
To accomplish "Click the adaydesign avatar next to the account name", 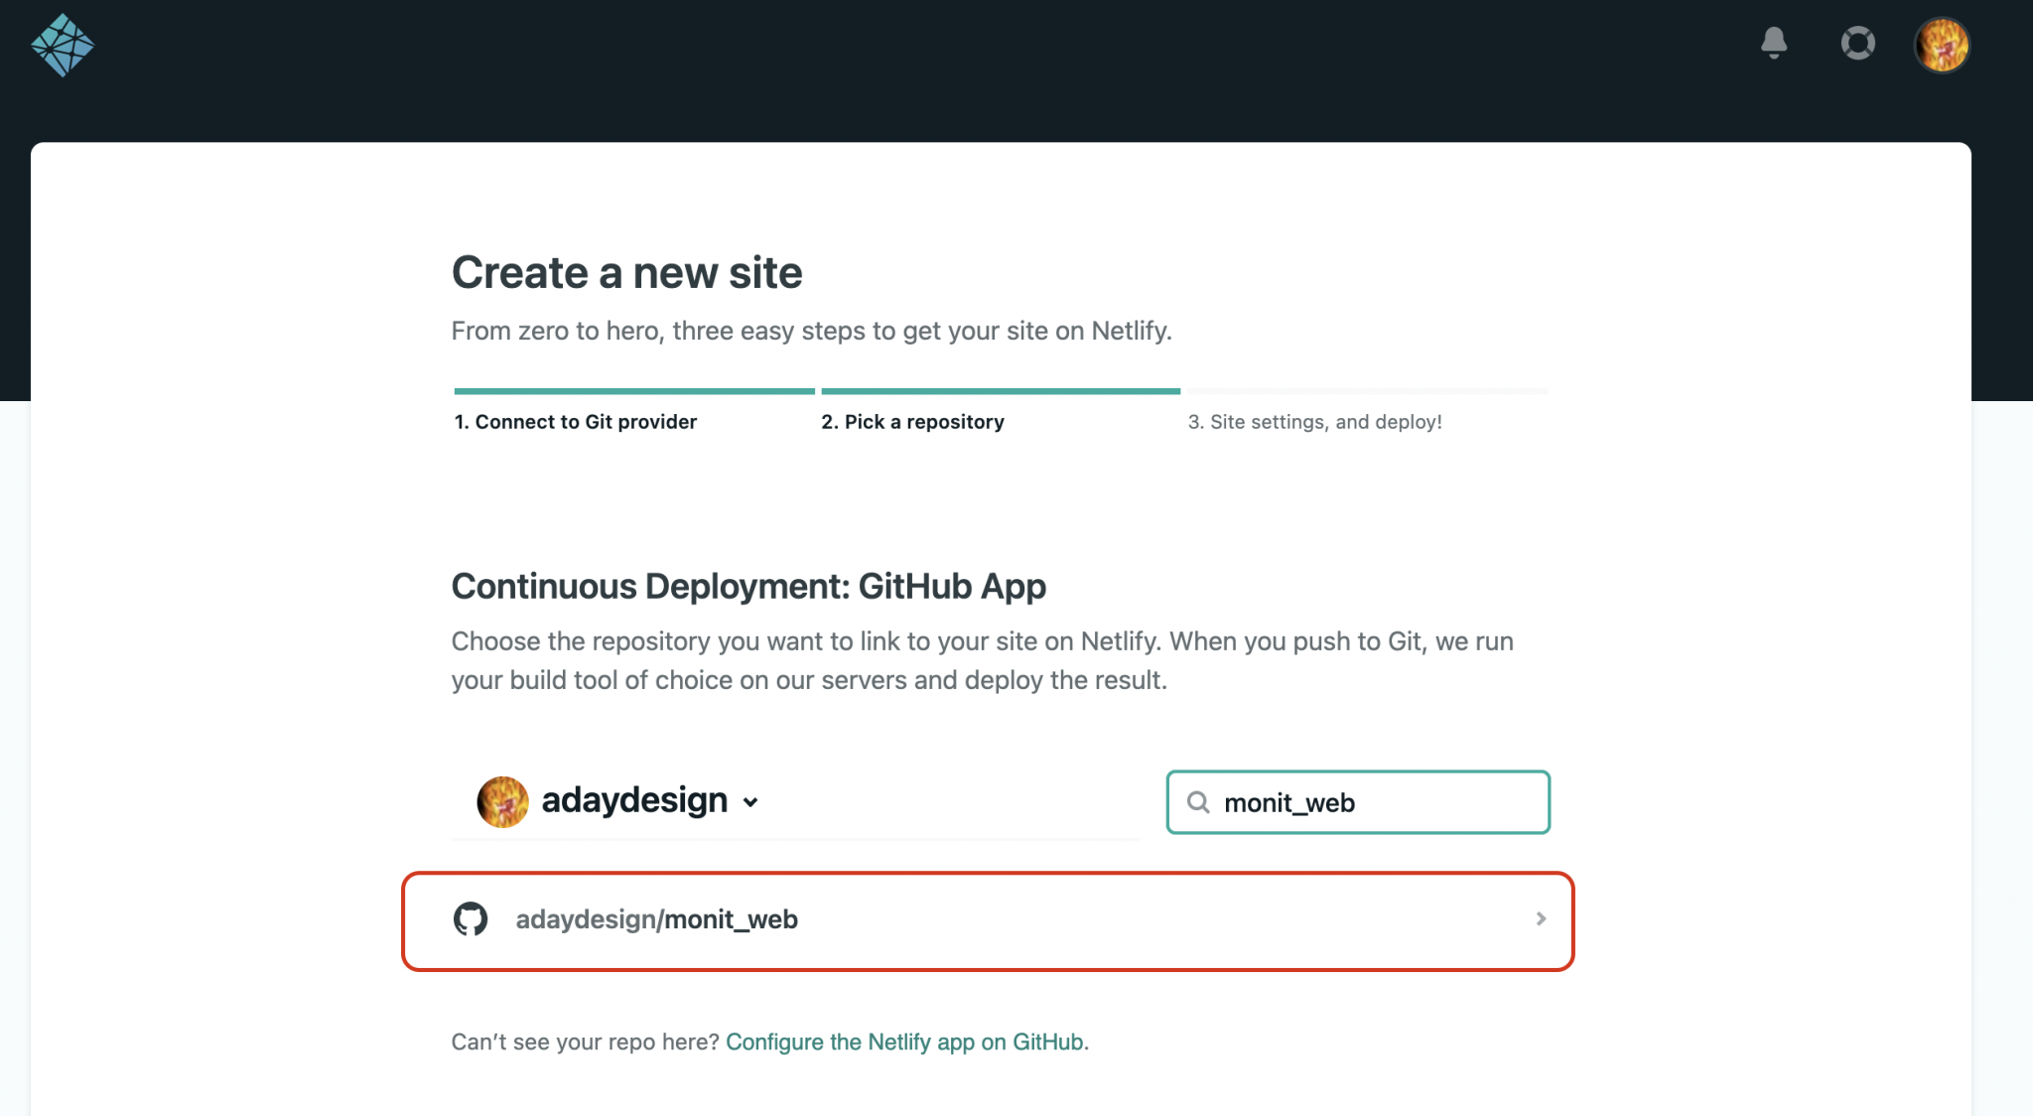I will point(502,800).
